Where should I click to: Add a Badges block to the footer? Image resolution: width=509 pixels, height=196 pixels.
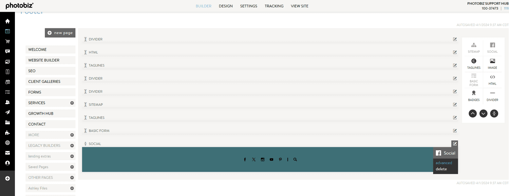[x=474, y=96]
